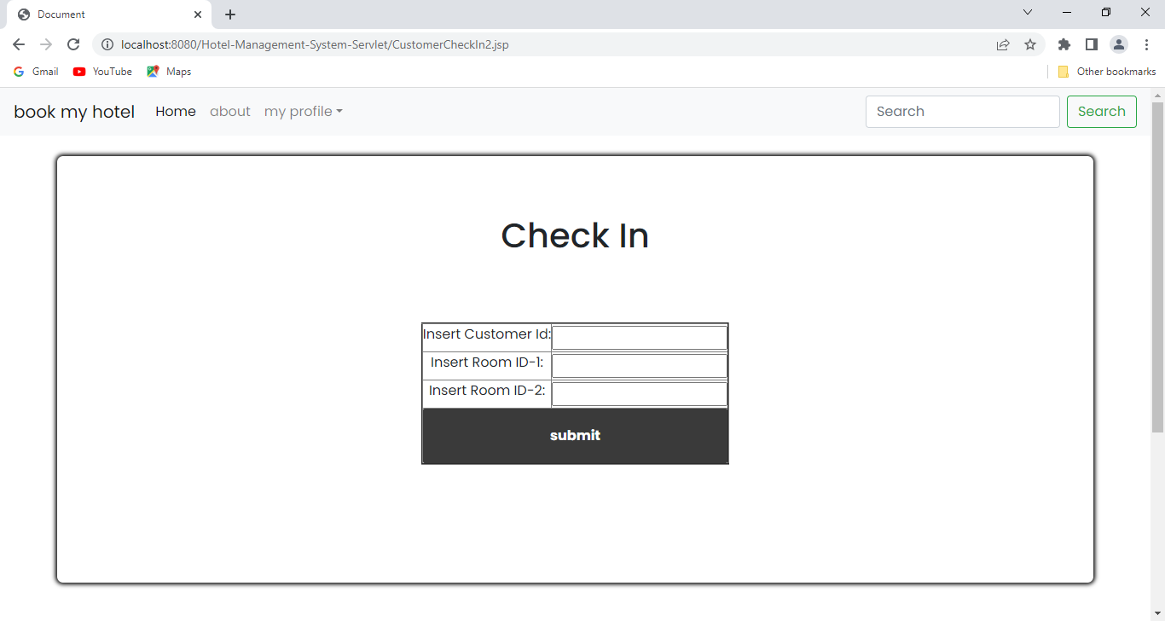
Task: Submit the Check In form
Action: point(576,436)
